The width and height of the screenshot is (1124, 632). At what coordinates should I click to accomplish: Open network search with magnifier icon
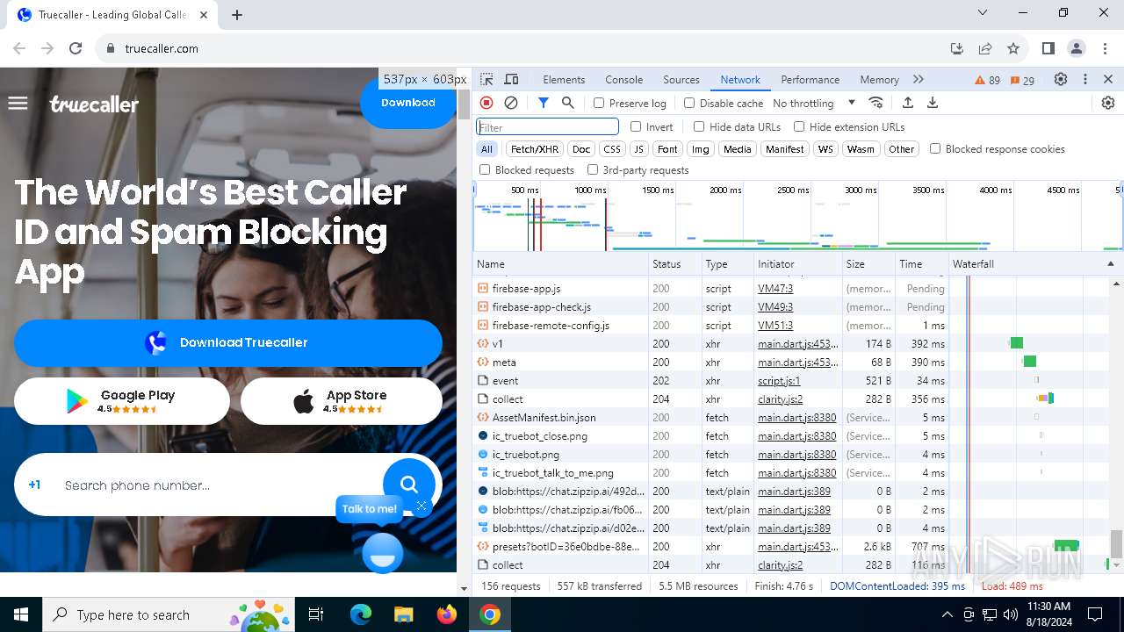pyautogui.click(x=568, y=103)
